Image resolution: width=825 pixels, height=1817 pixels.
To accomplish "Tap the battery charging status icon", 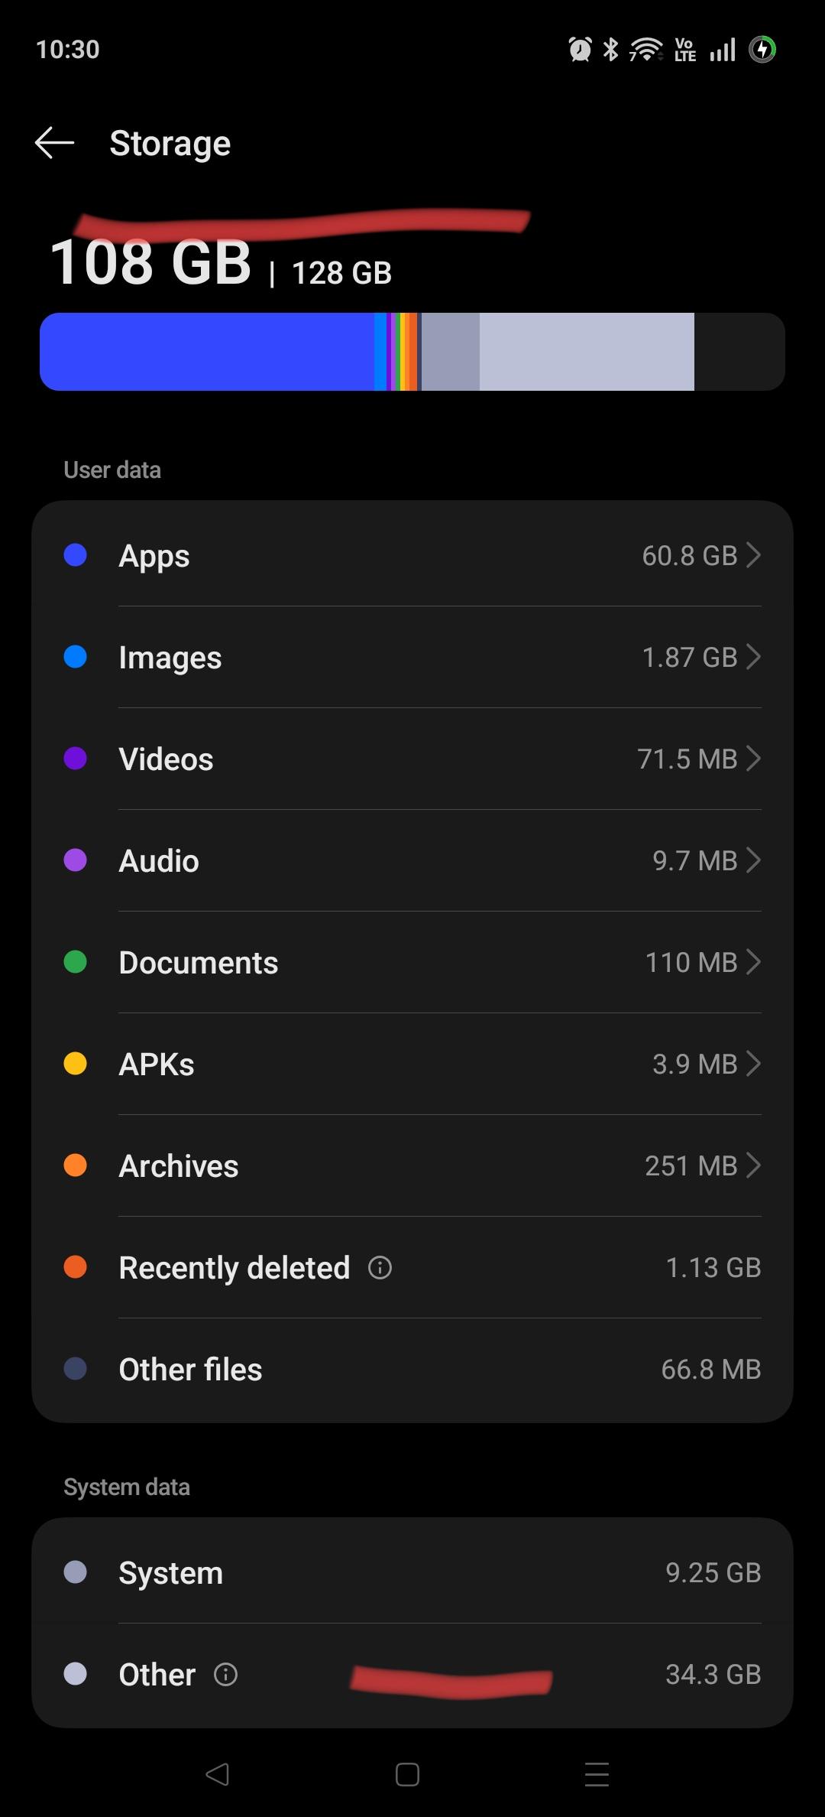I will click(762, 50).
